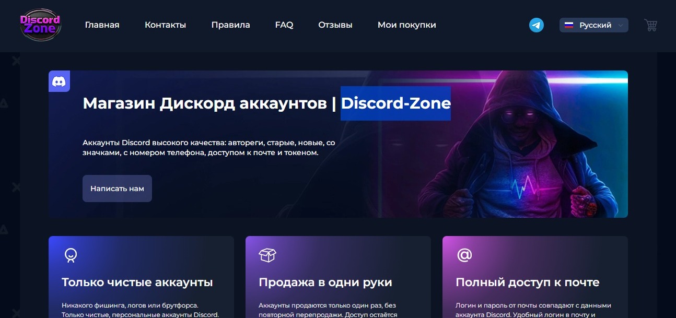The width and height of the screenshot is (676, 318).
Task: Open the Отзывы reviews page
Action: (335, 25)
